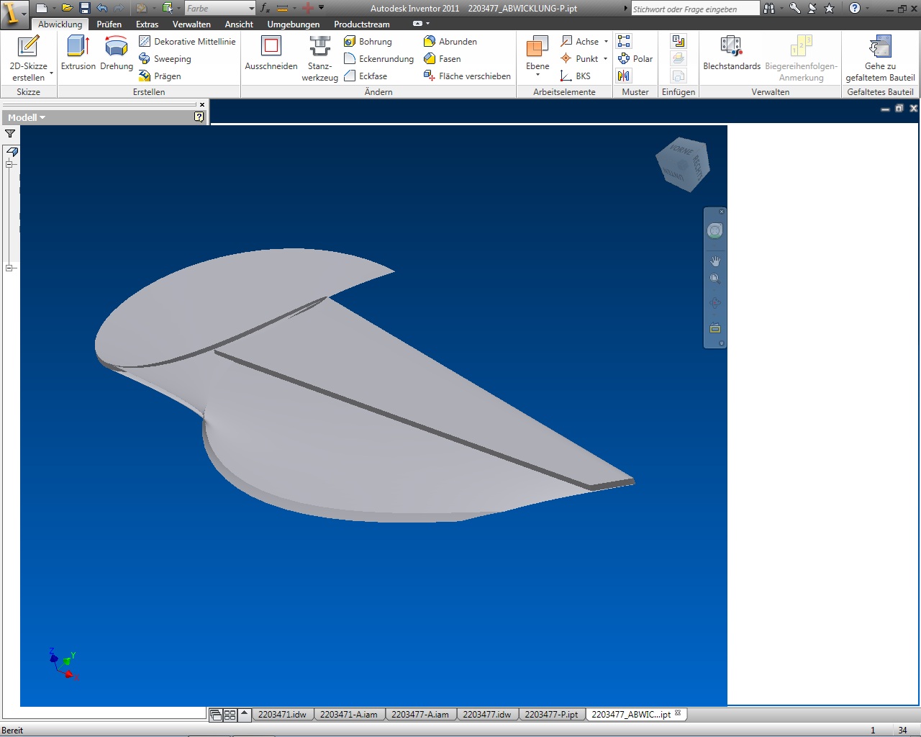Open the Productstream ribbon tab
Viewport: 921px width, 737px height.
[362, 24]
